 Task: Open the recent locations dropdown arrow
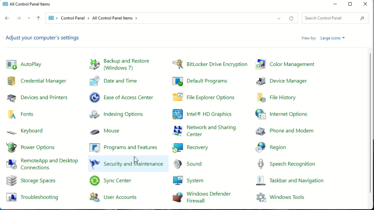click(29, 18)
